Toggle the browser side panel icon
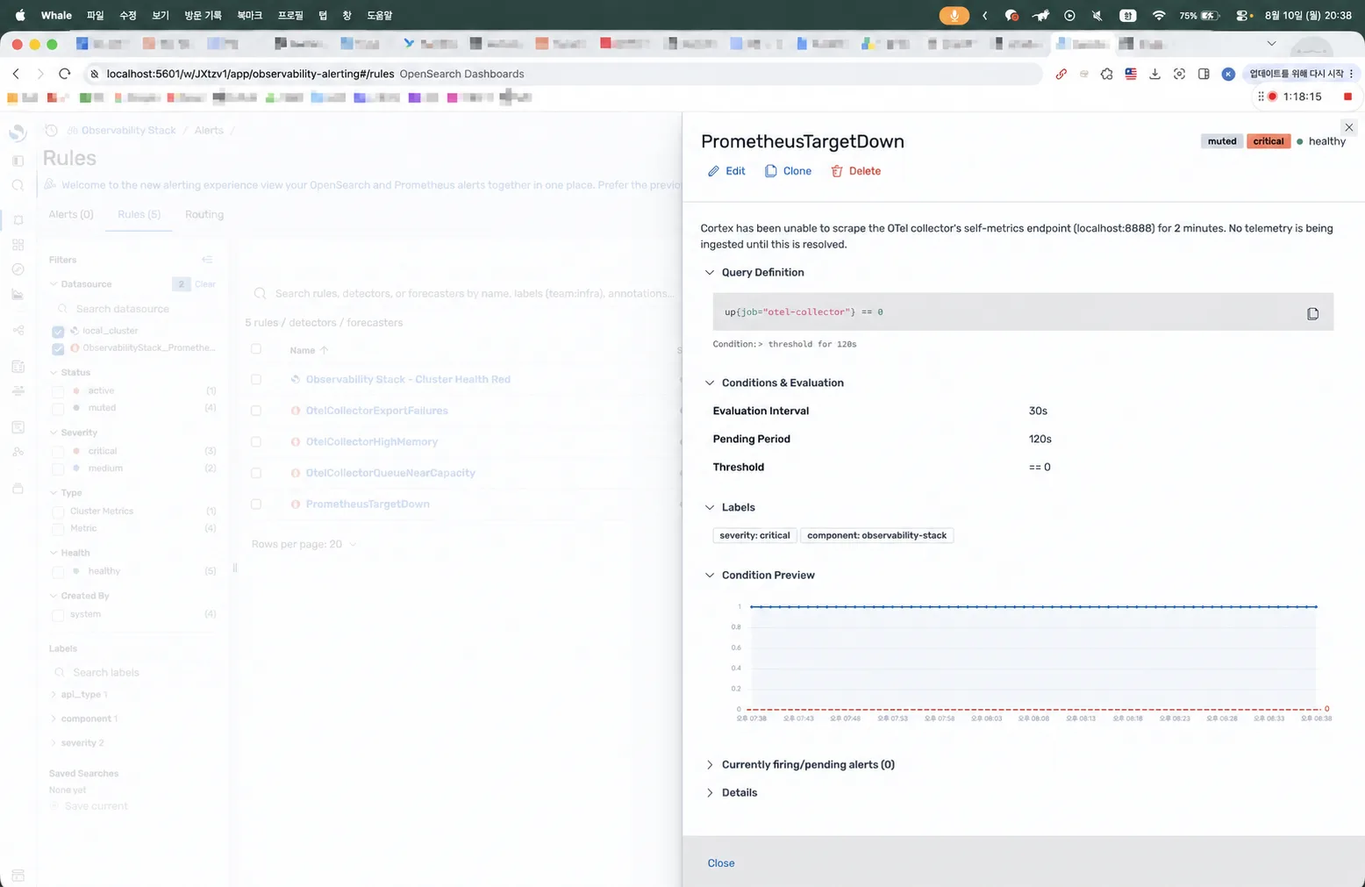 1204,74
